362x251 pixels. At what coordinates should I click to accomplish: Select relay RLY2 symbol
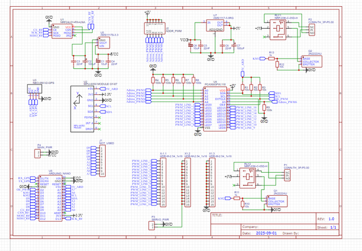pos(249,177)
